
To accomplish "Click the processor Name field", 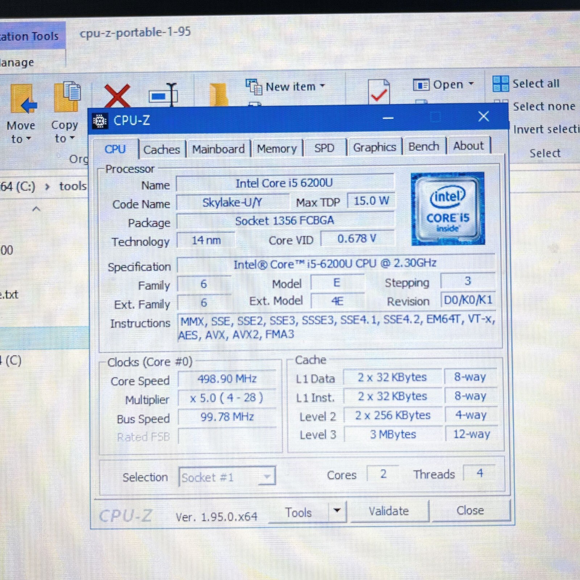I will click(285, 183).
